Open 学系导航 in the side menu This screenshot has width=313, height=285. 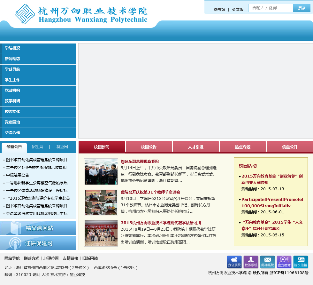pos(38,69)
